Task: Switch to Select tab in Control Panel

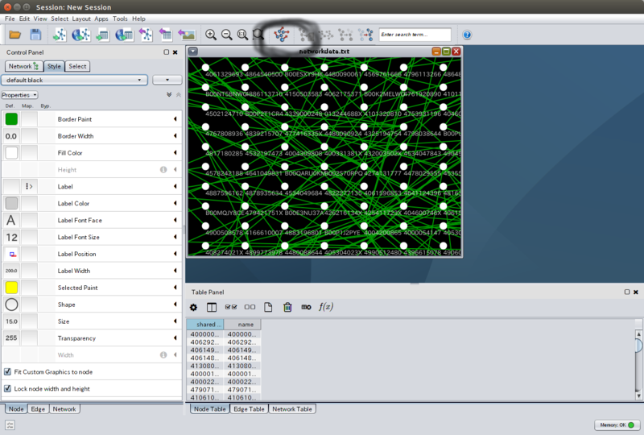Action: 77,66
